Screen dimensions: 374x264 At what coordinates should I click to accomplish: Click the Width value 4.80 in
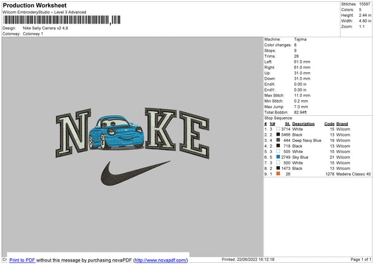point(365,21)
